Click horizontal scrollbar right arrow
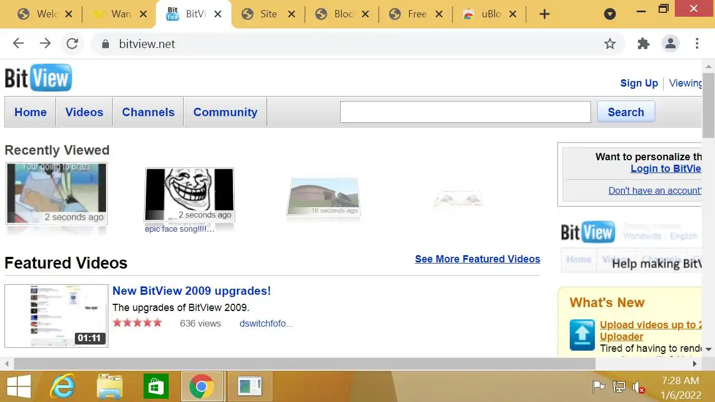The image size is (715, 402). tap(694, 363)
